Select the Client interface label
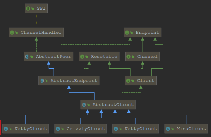This screenshot has width=211, height=137. [x=145, y=81]
